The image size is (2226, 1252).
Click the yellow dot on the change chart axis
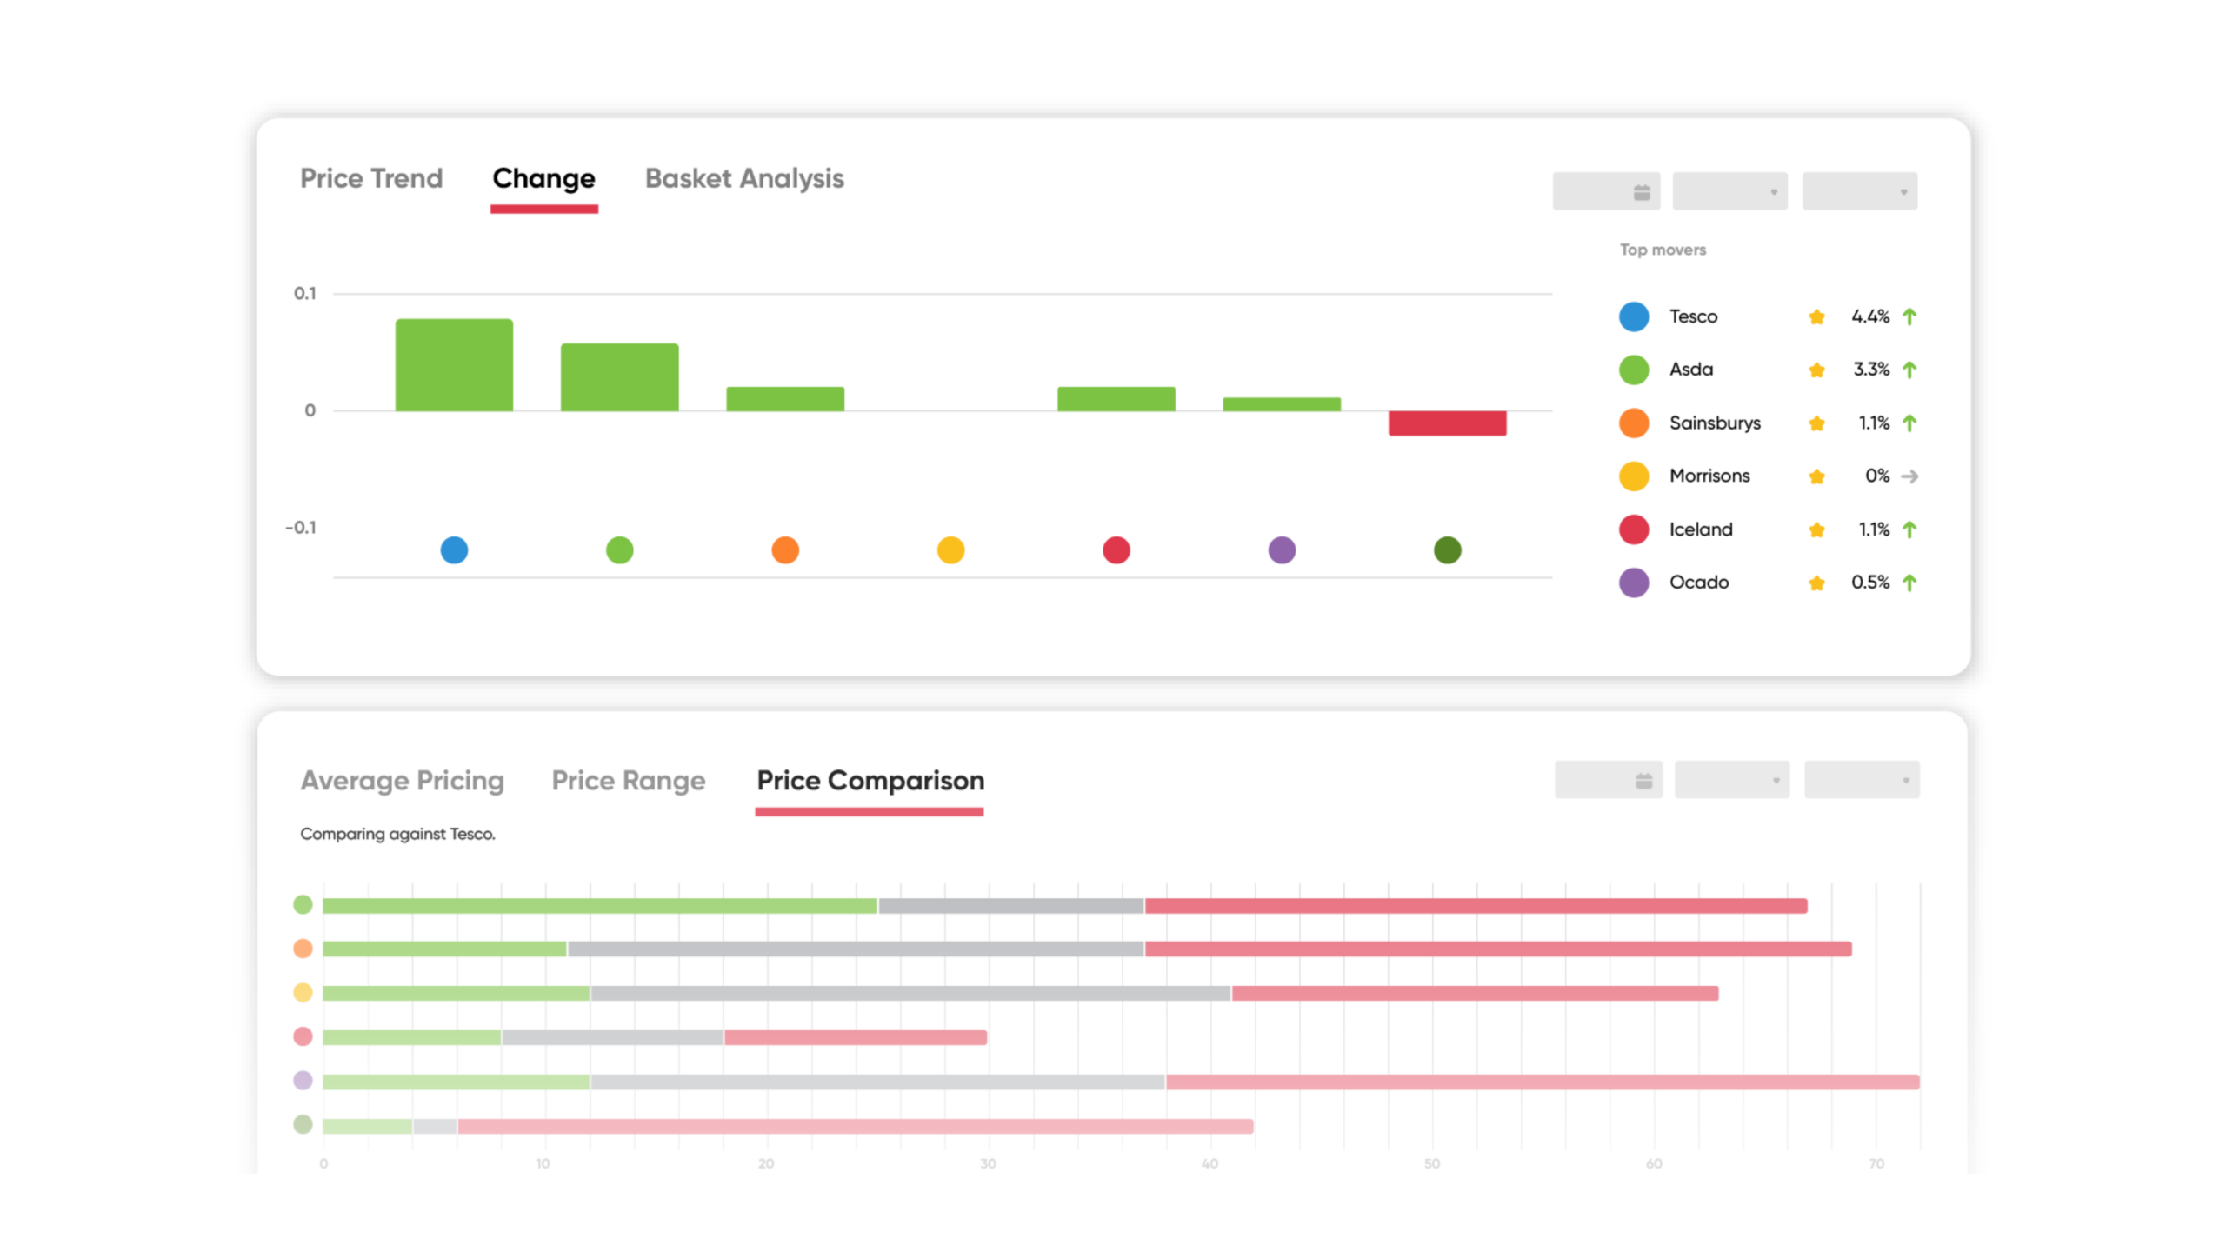(950, 550)
